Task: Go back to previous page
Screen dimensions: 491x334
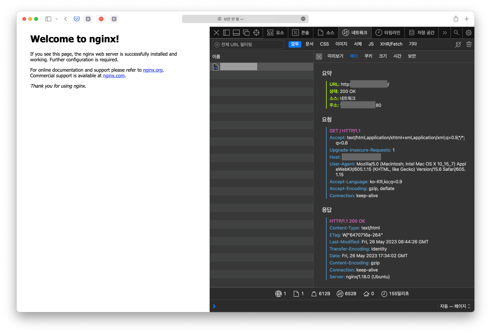Action: coord(66,19)
